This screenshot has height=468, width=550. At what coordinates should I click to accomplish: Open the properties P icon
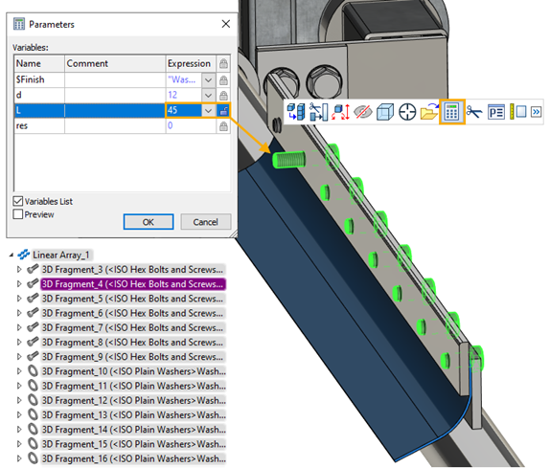(x=496, y=112)
